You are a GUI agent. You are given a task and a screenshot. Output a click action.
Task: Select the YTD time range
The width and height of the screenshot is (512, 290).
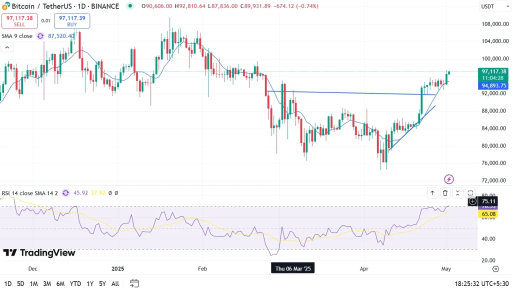[x=75, y=283]
